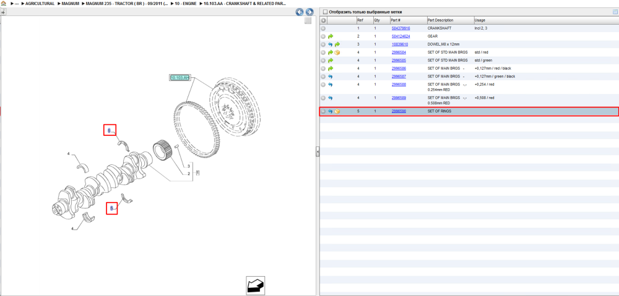Image resolution: width=619 pixels, height=296 pixels.
Task: Click the green arrow in GEAR row
Action: tap(331, 36)
